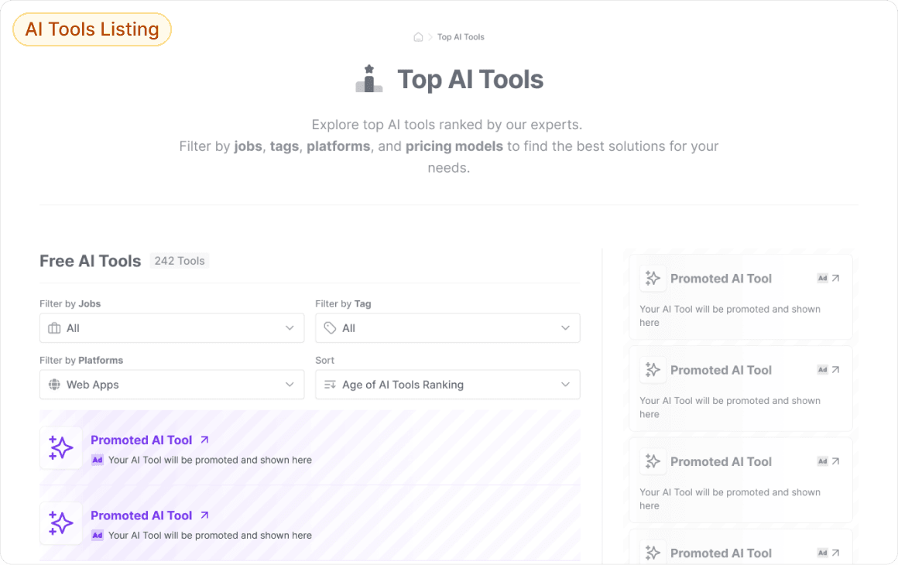Click the Ad badge on the third sidebar promoted card

822,461
